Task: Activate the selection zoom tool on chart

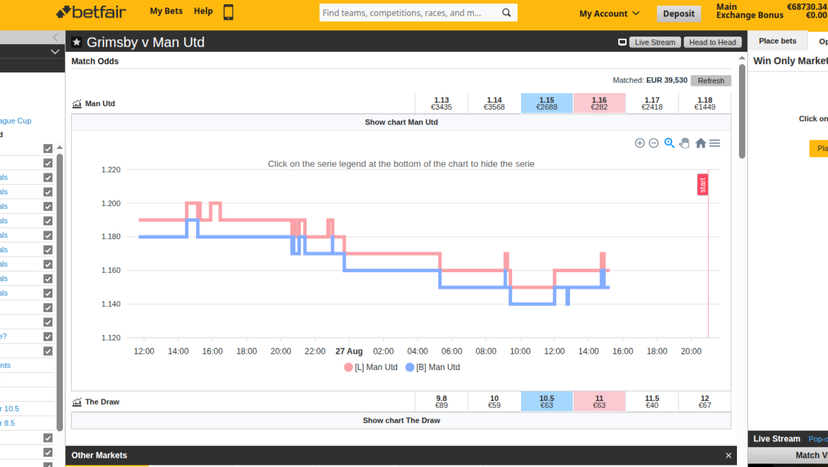Action: coord(669,143)
